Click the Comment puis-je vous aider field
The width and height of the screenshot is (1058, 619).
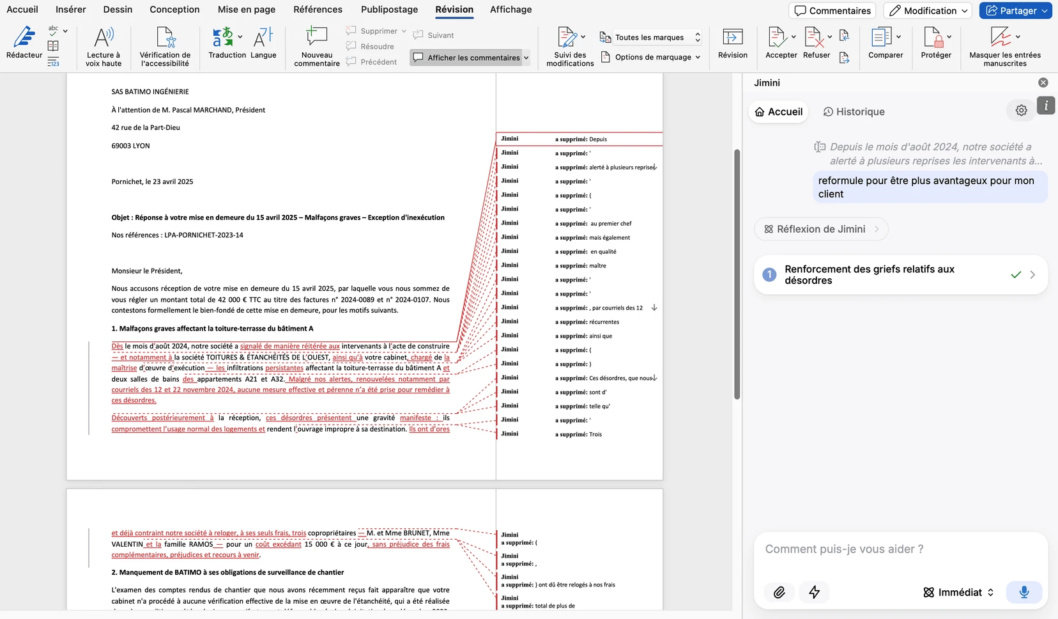(900, 549)
